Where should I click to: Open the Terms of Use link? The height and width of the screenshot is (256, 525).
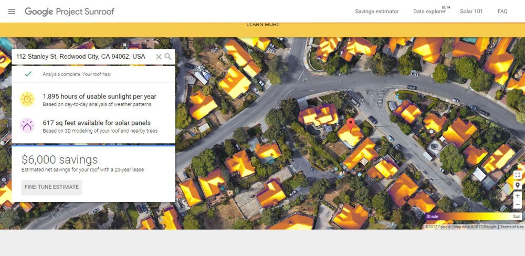(511, 227)
